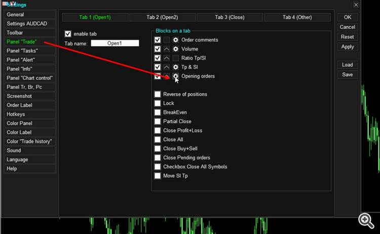Click the Apply button
The image size is (380, 234).
(348, 47)
